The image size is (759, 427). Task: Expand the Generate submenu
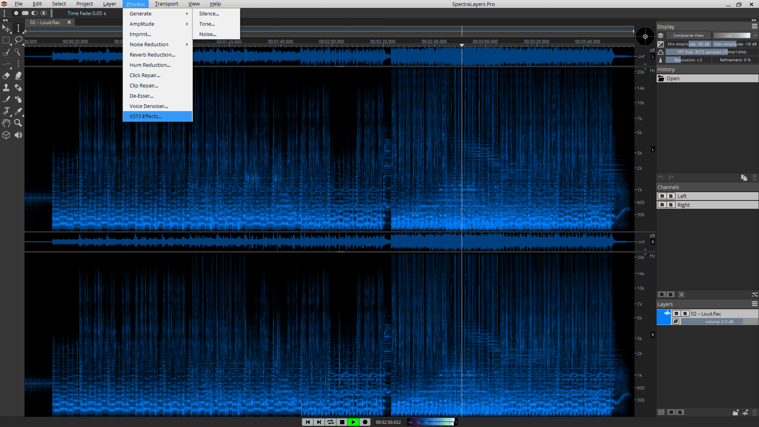[157, 13]
